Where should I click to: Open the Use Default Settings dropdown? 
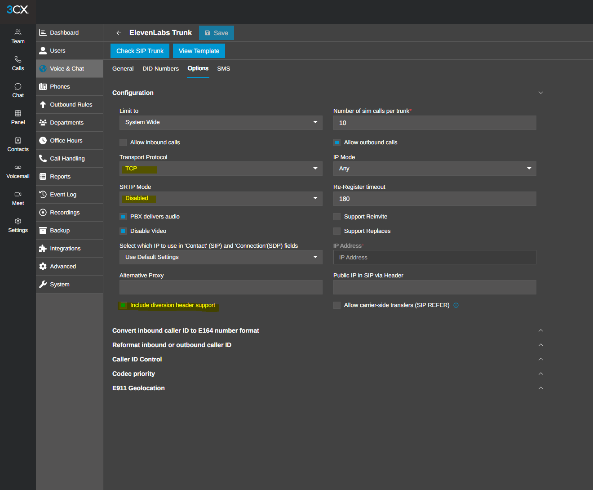pos(221,257)
